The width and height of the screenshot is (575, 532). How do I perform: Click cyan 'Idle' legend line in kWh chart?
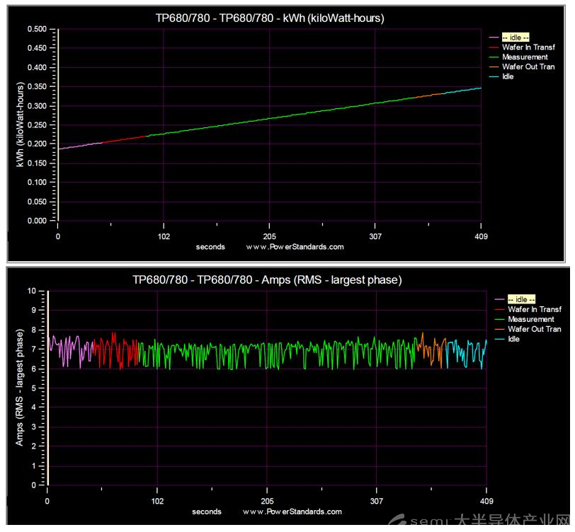[x=494, y=76]
